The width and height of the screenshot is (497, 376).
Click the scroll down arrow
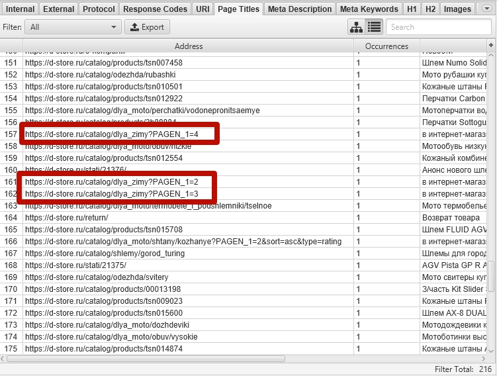(x=491, y=351)
